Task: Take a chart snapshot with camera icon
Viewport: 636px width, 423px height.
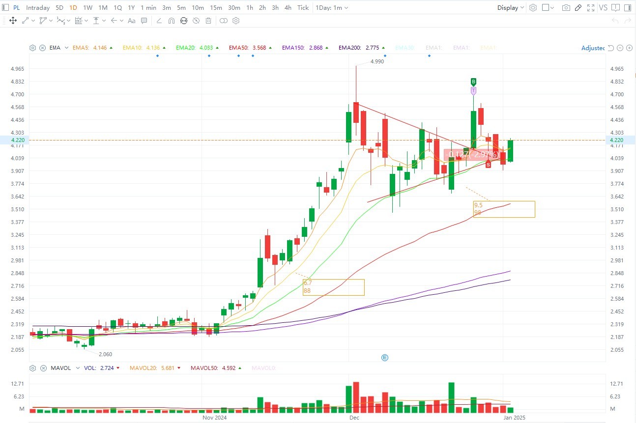Action: [x=566, y=7]
